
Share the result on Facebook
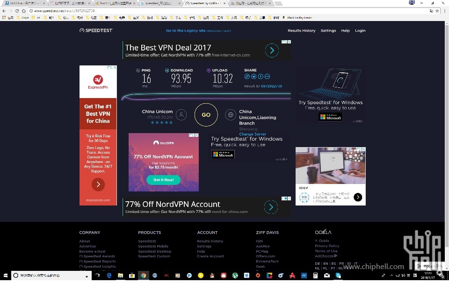[261, 76]
